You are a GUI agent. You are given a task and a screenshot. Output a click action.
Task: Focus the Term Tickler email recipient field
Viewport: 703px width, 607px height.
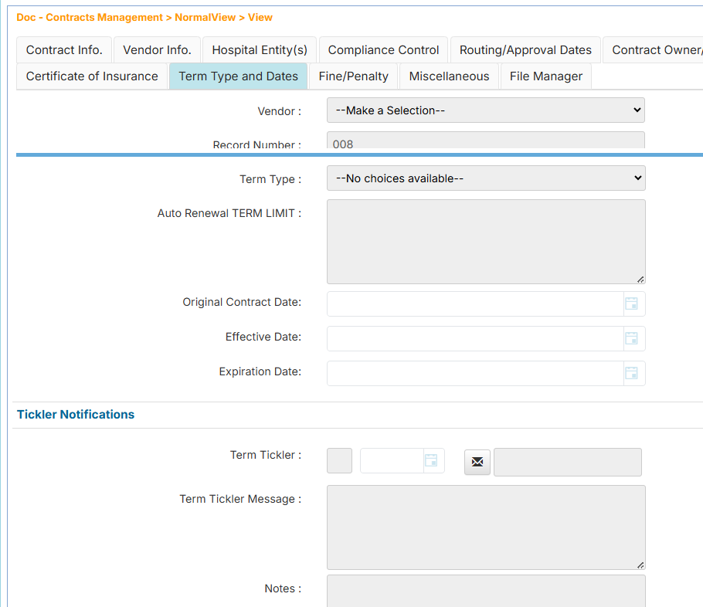567,462
